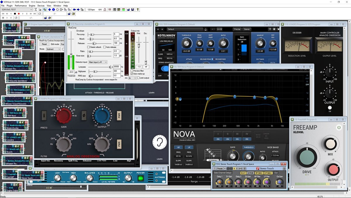Click the Kotelnikov preset forward arrow
This screenshot has width=351, height=198.
pos(162,29)
